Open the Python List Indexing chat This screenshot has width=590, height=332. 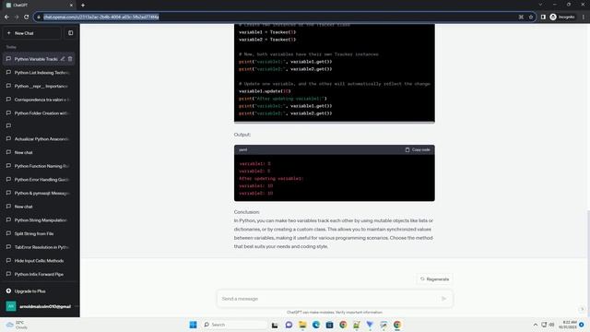coord(39,73)
